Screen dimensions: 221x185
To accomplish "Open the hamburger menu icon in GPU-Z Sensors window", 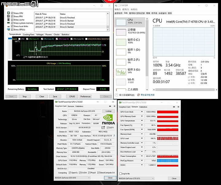I will pyautogui.click(x=178, y=107).
